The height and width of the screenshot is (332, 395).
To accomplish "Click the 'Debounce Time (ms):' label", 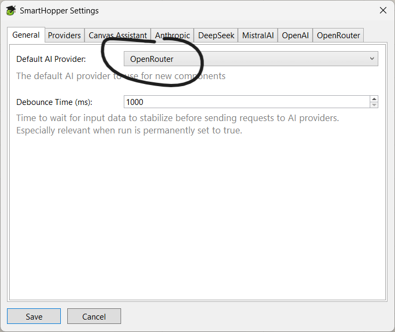I will click(54, 102).
